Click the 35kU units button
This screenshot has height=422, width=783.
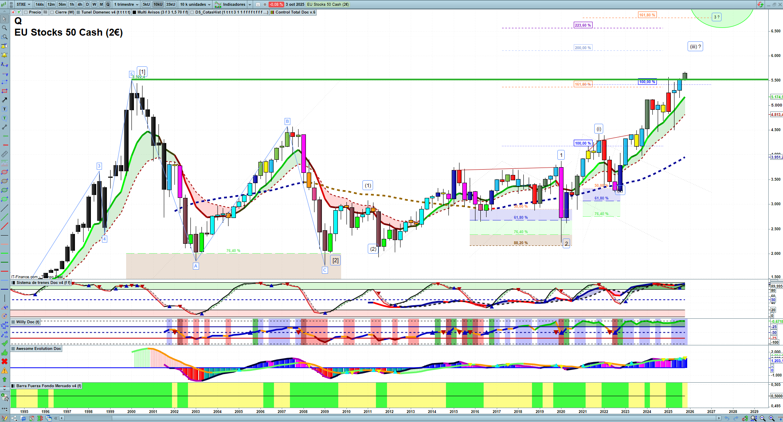pos(171,5)
